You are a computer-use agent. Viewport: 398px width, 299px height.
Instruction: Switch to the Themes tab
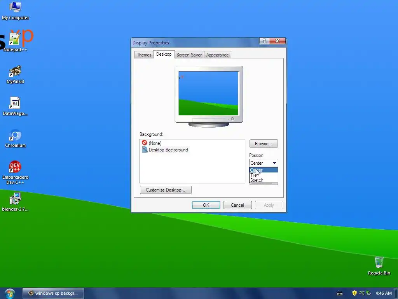coord(144,55)
